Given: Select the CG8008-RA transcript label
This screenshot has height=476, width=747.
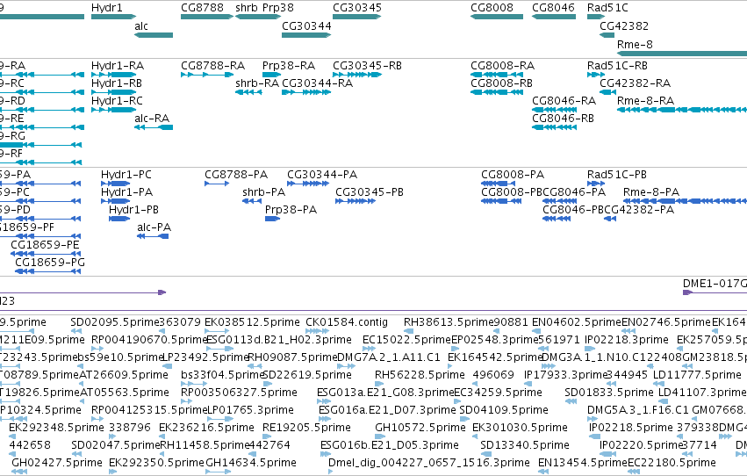Looking at the screenshot, I should (502, 65).
